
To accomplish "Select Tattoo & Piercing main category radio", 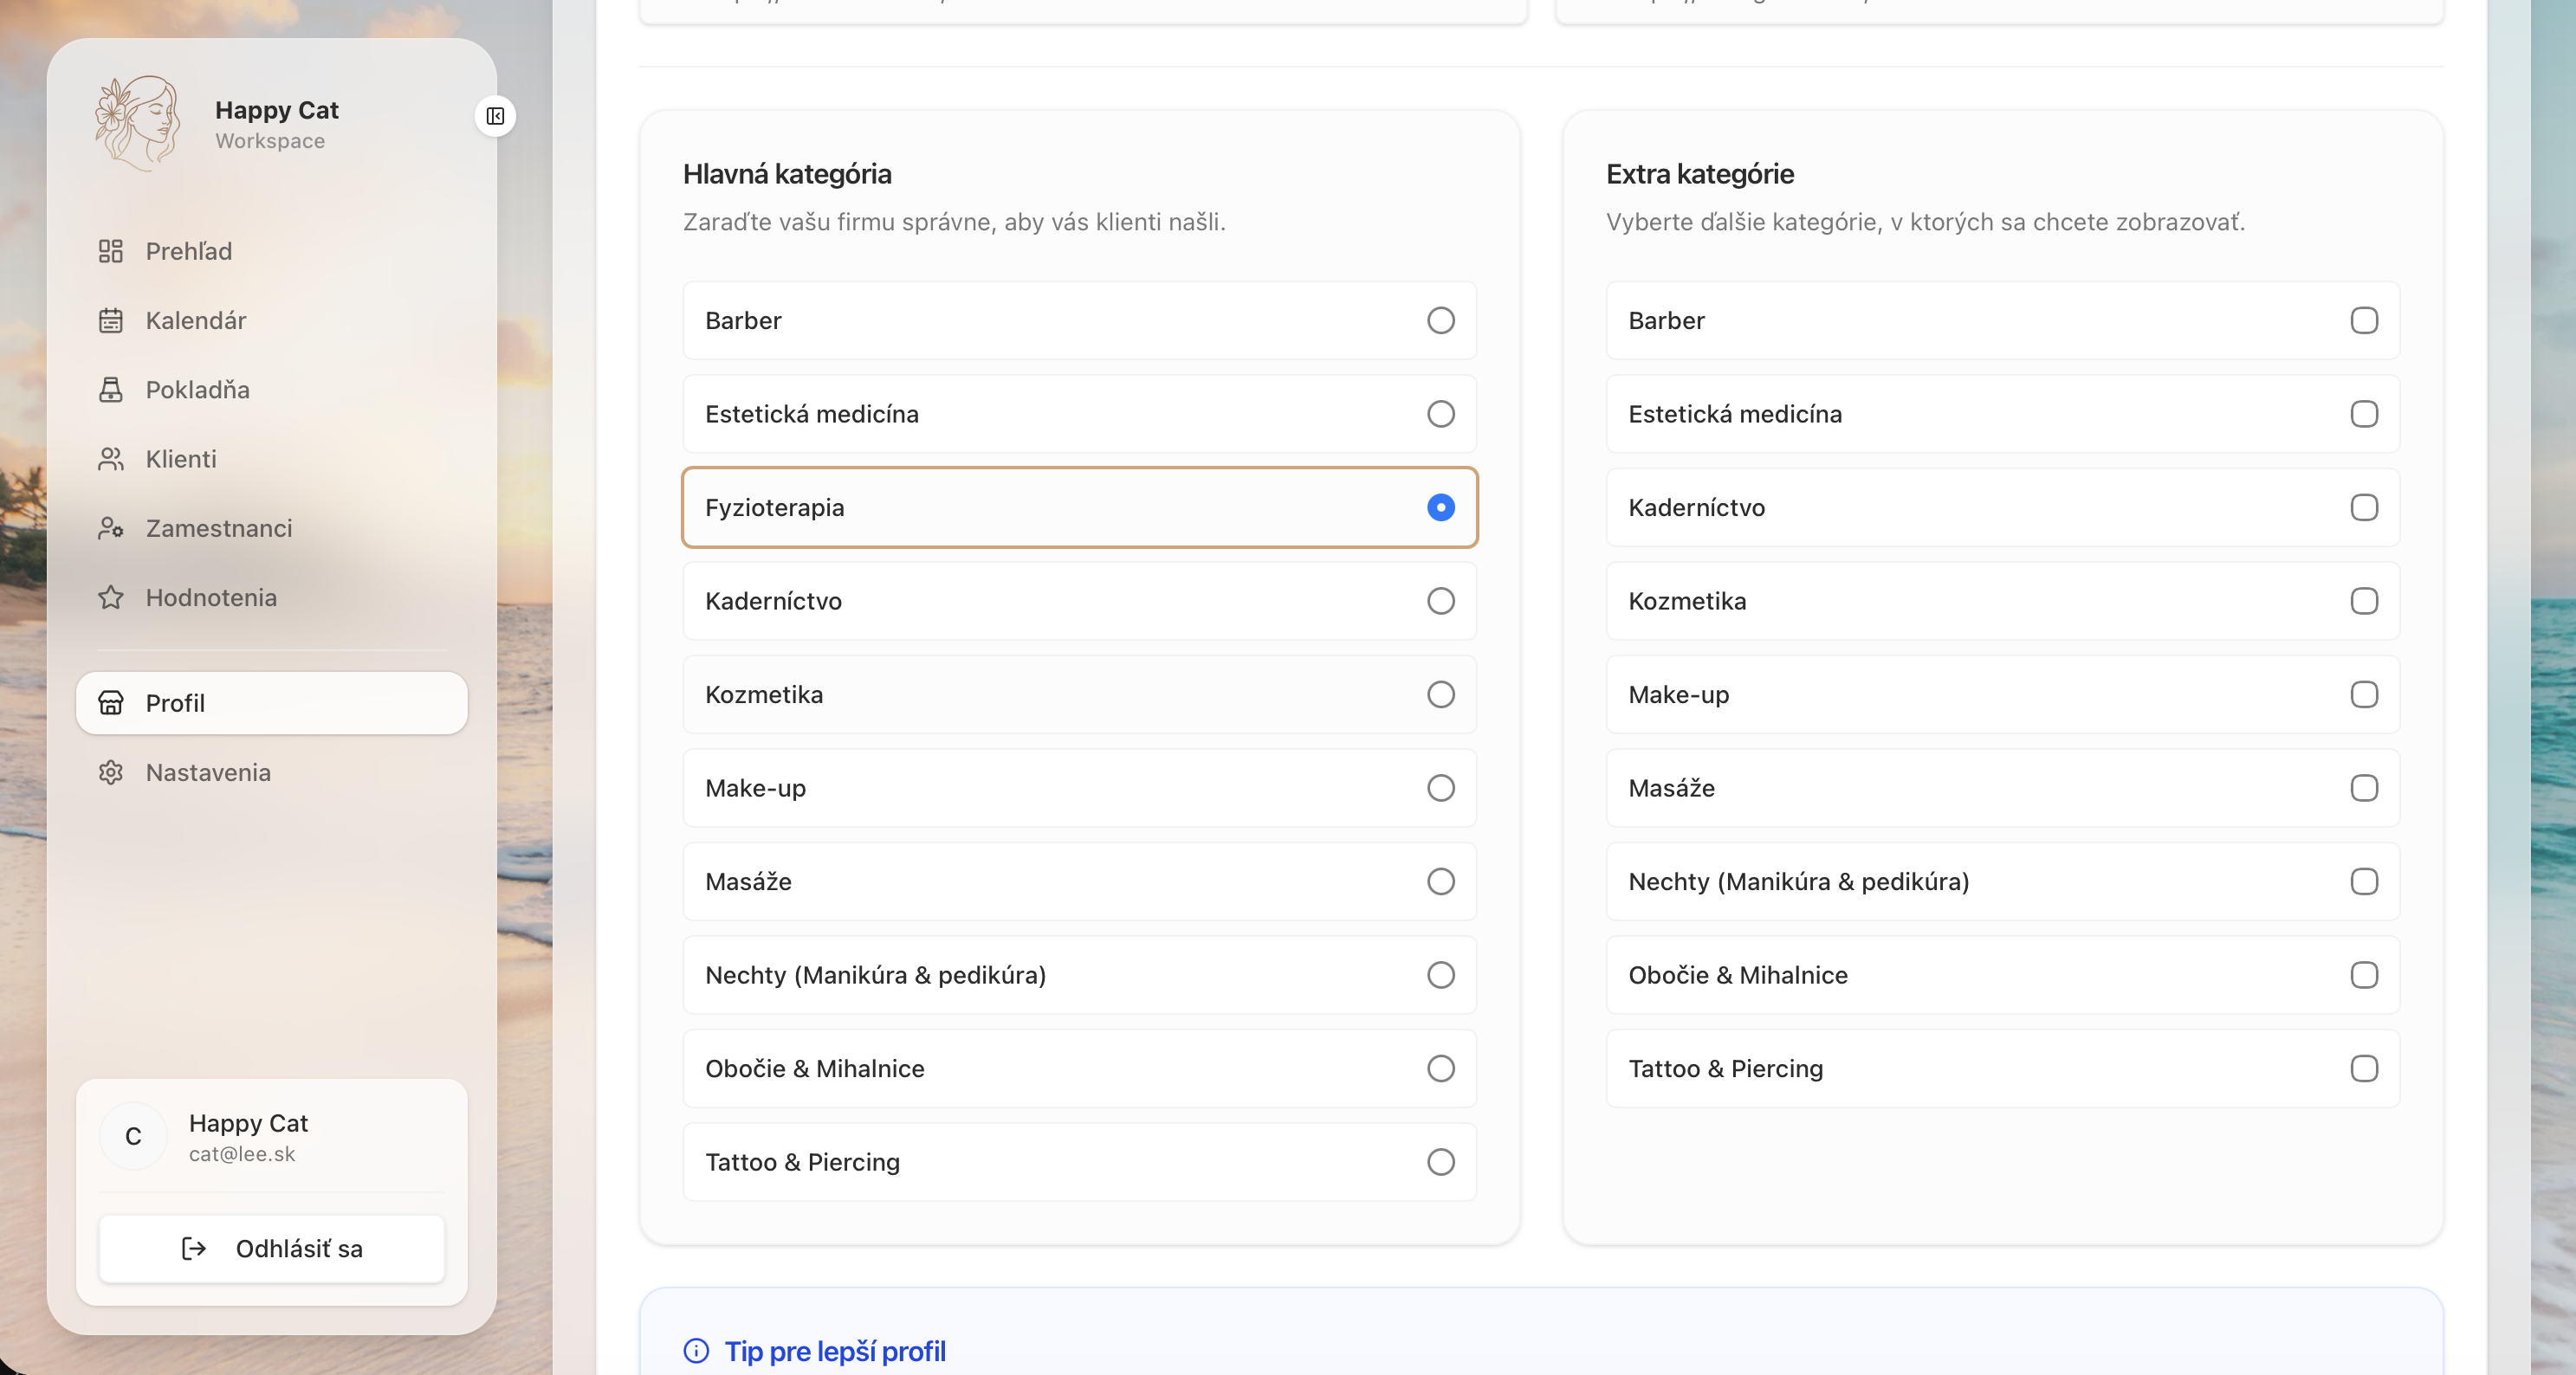I will coord(1440,1162).
